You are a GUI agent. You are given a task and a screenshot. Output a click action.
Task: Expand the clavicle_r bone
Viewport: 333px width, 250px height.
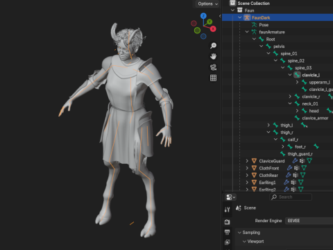[290, 97]
